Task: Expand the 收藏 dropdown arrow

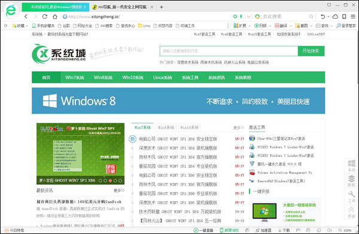Action: [x=27, y=26]
